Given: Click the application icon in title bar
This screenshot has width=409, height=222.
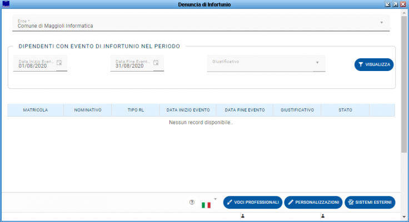Looking at the screenshot, I should tap(6, 4).
